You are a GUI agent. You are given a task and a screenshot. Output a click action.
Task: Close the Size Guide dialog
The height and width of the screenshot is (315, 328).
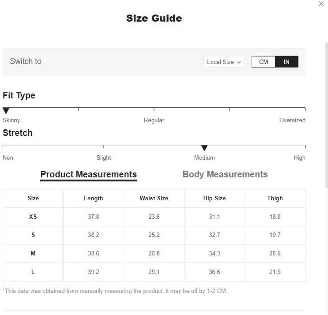coord(321,4)
